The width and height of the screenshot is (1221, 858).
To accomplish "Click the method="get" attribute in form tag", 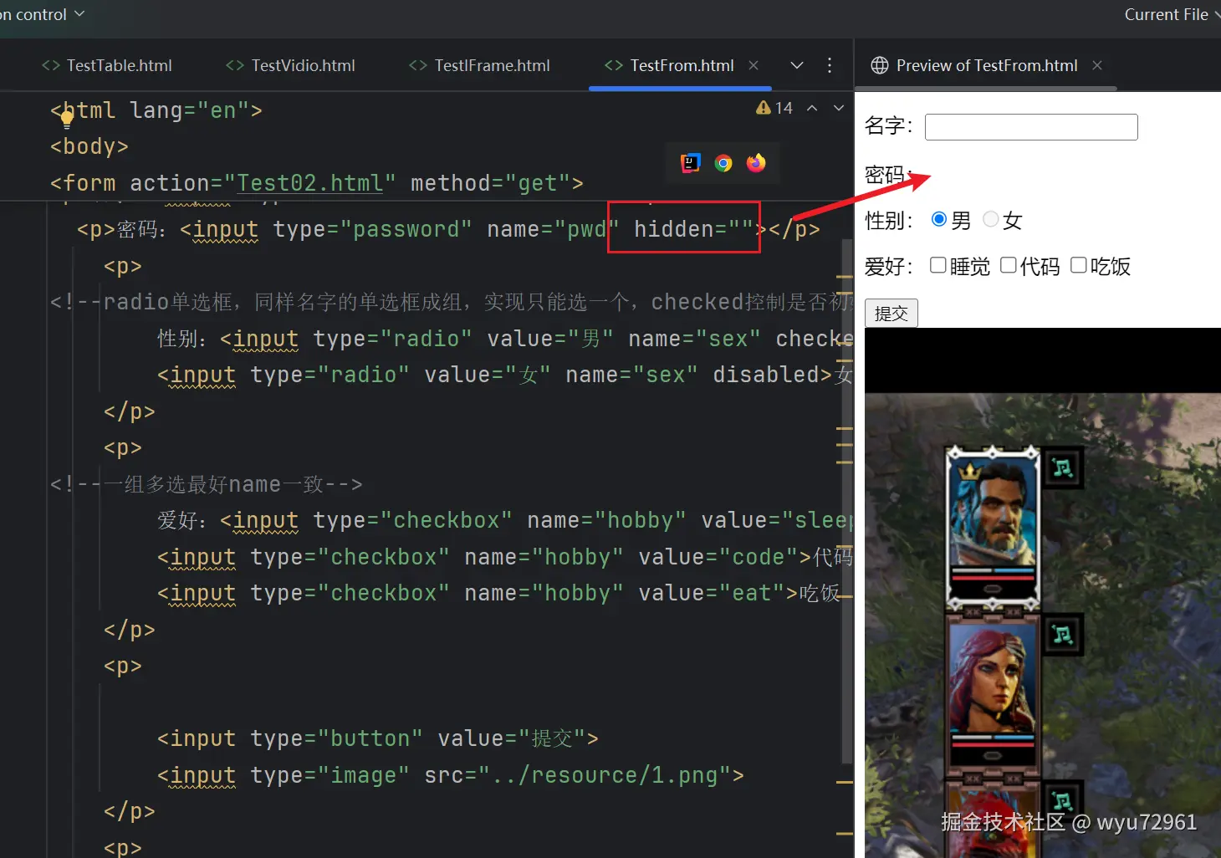I will point(490,183).
